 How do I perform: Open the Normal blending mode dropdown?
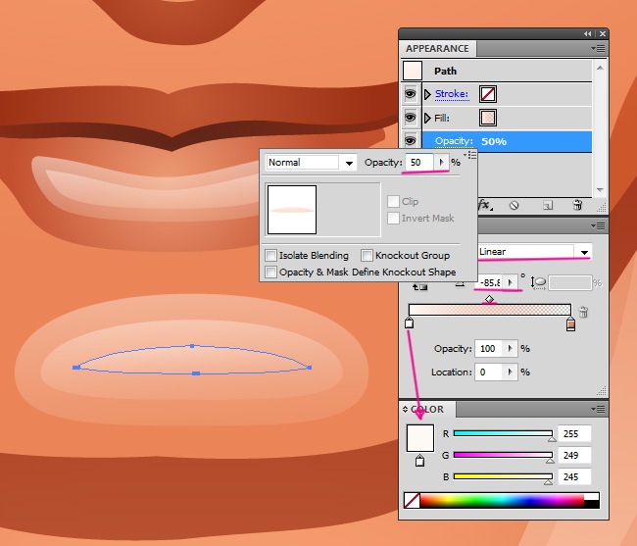click(349, 163)
